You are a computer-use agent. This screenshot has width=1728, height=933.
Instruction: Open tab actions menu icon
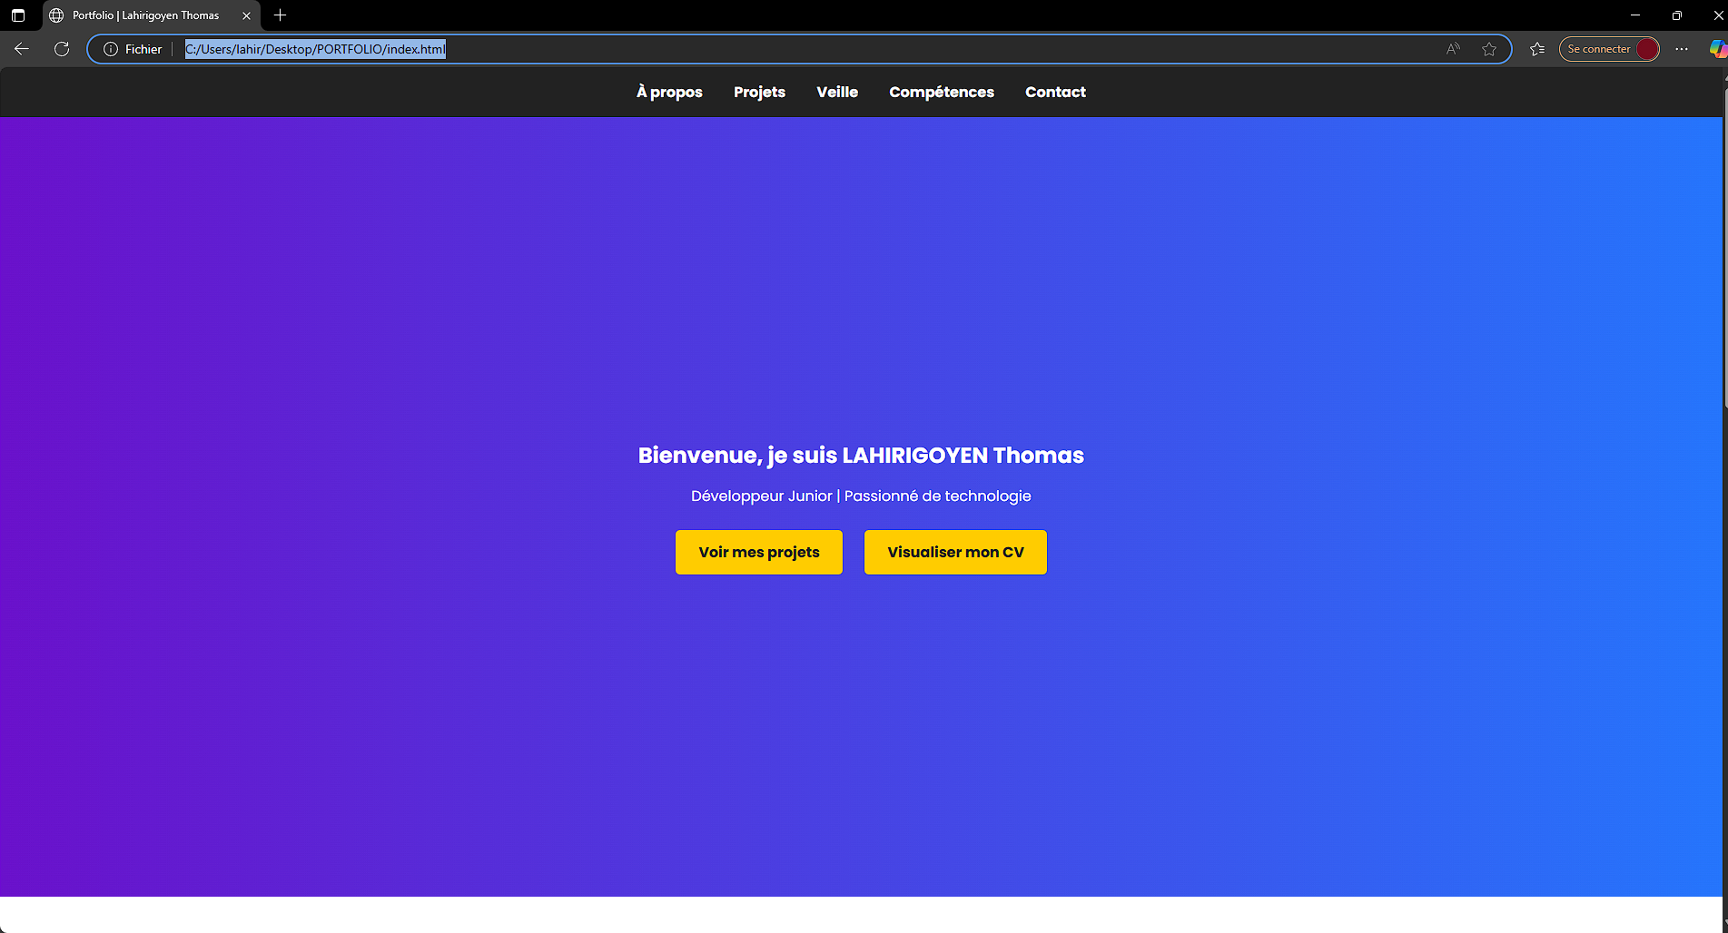point(18,15)
